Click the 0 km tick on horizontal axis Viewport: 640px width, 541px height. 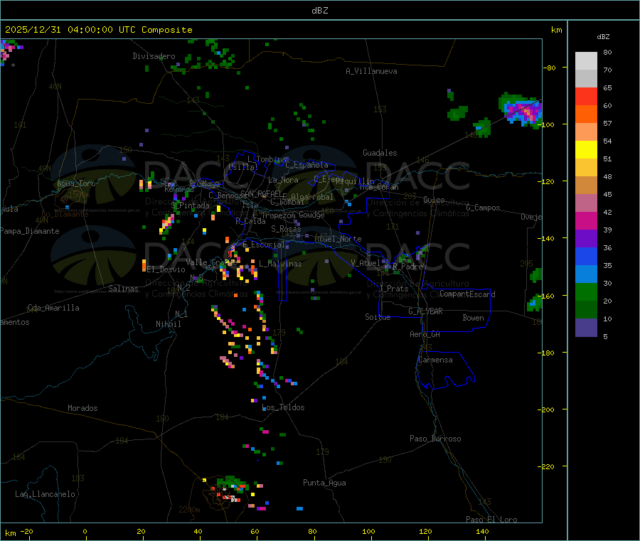click(85, 531)
